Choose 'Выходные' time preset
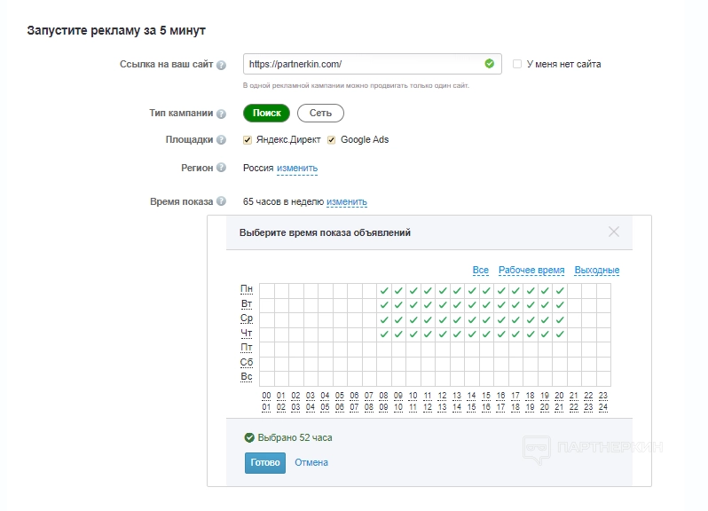Screen dimensions: 708x511 coord(597,271)
